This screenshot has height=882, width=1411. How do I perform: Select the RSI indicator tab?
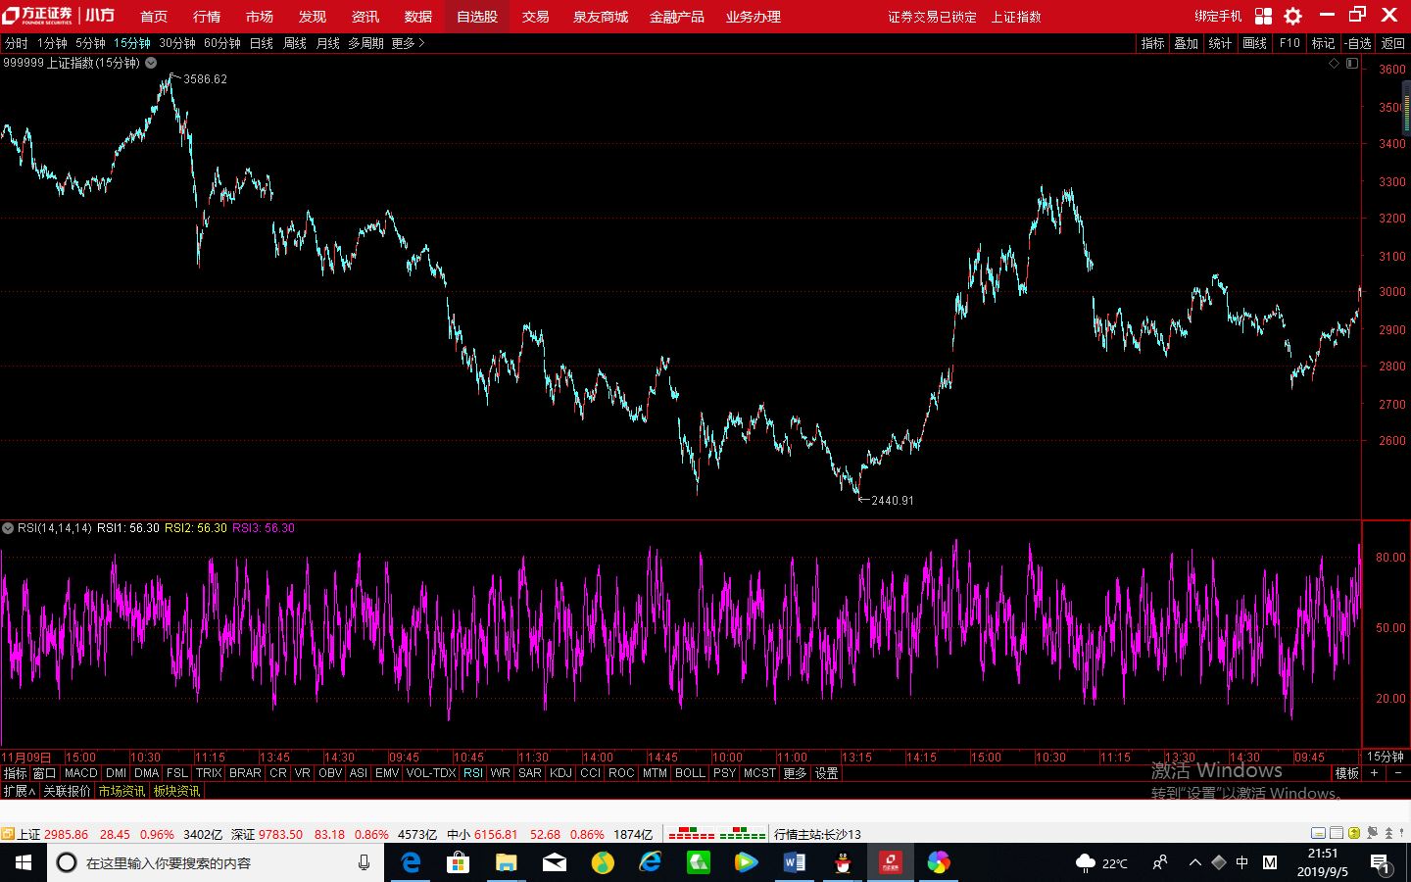473,773
